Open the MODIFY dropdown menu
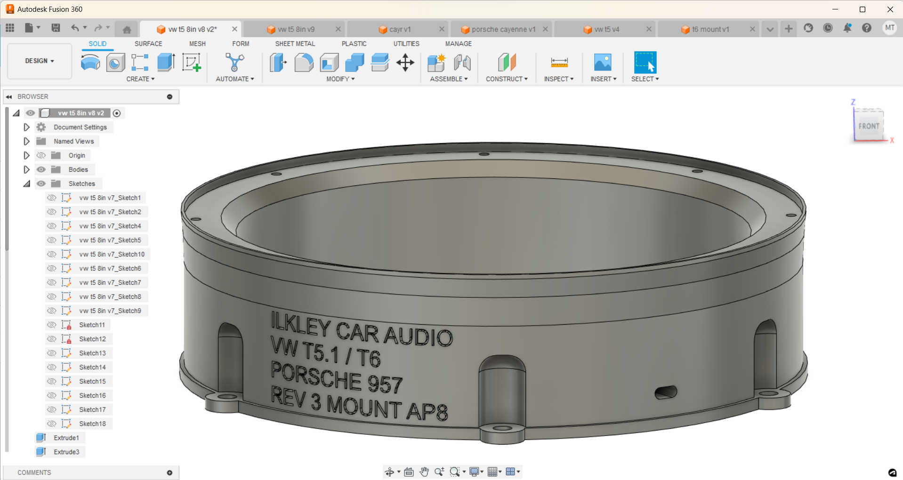 [x=340, y=79]
